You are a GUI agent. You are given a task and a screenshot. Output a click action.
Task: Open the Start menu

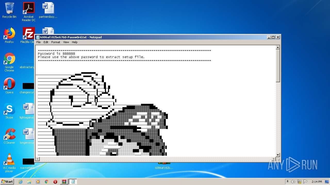pos(7,182)
